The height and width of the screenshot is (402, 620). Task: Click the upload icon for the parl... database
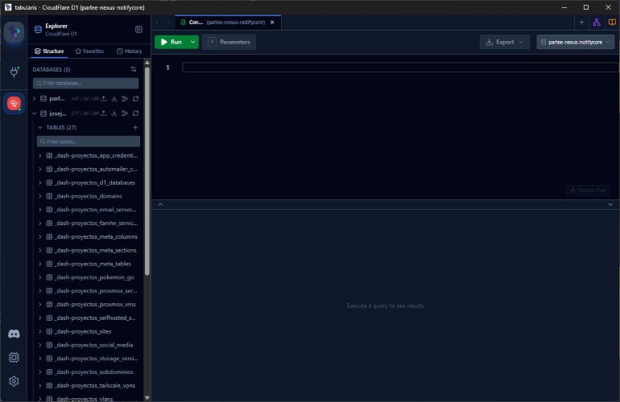[104, 99]
